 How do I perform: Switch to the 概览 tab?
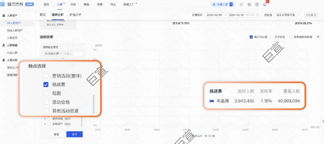pyautogui.click(x=43, y=15)
